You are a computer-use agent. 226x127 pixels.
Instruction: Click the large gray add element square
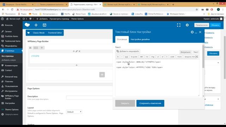102,74
